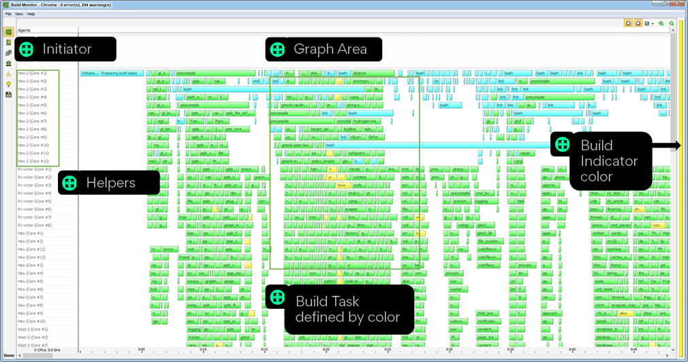
Task: Zoom out with the left green magnifier
Action: (661, 23)
